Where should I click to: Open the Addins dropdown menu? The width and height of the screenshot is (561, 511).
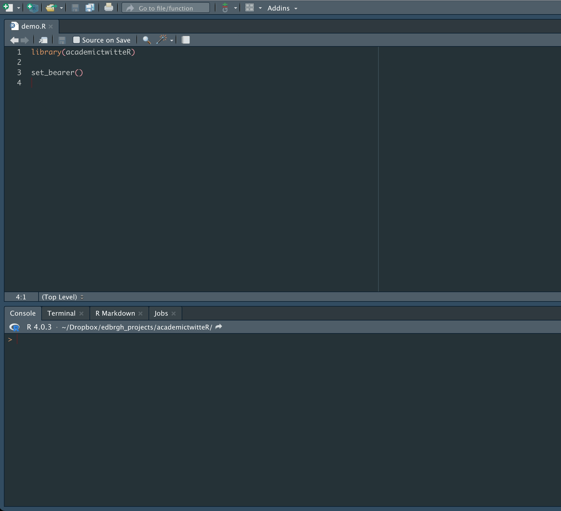282,8
